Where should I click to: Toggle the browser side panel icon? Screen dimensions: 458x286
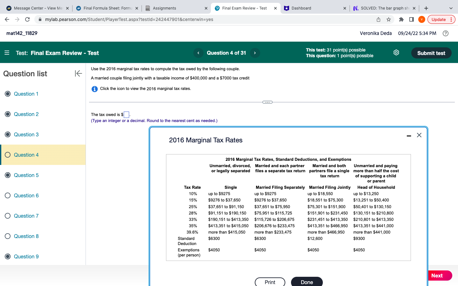click(x=412, y=19)
